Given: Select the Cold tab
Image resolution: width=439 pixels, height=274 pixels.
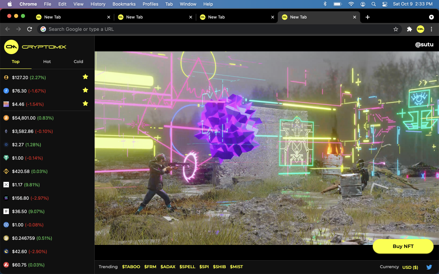Looking at the screenshot, I should [78, 62].
